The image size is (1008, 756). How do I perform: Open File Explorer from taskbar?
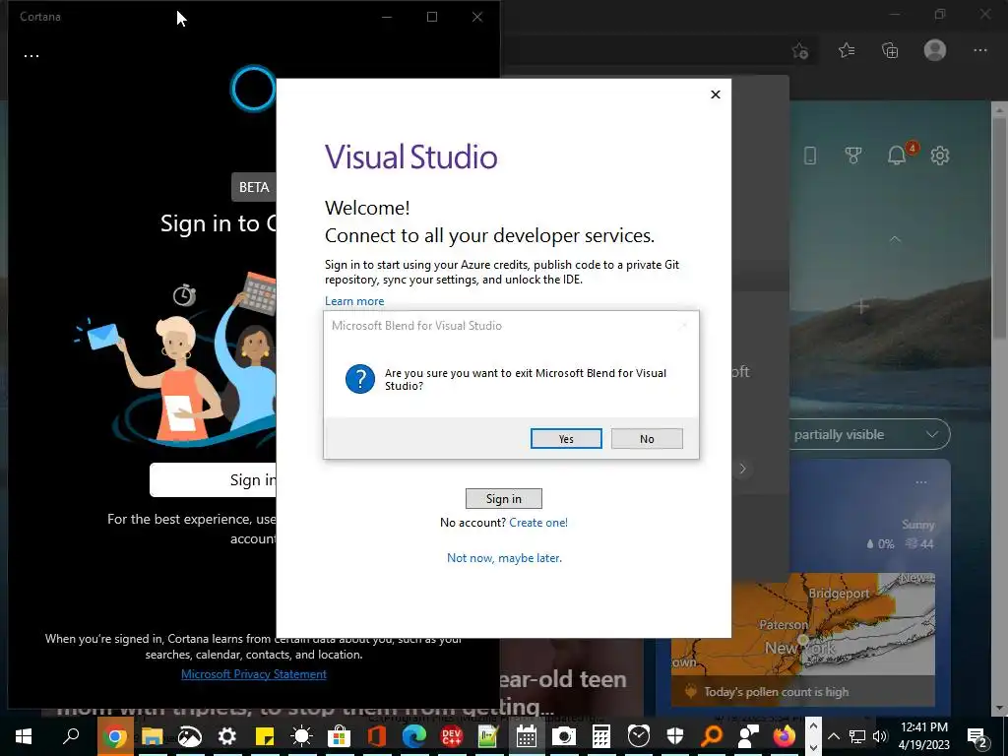click(x=153, y=736)
